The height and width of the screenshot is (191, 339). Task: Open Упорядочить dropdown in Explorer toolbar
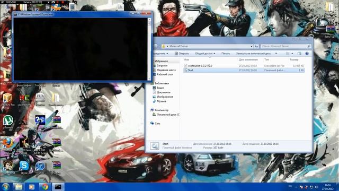(x=160, y=54)
